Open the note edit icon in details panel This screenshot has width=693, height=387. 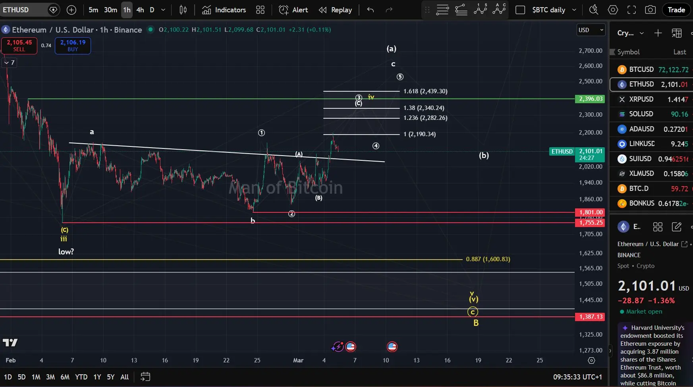click(x=677, y=227)
